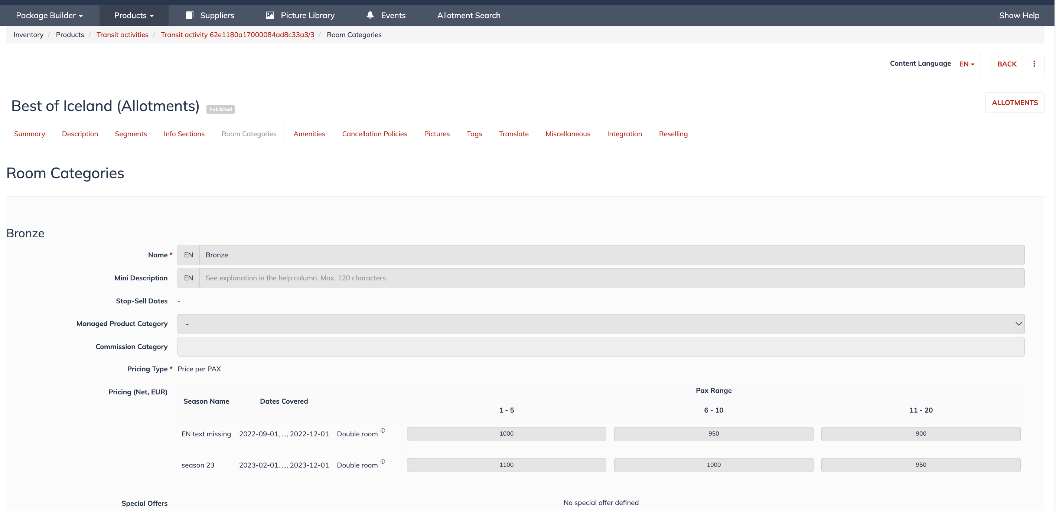
Task: Click the 1100 price field for season 23
Action: 506,465
